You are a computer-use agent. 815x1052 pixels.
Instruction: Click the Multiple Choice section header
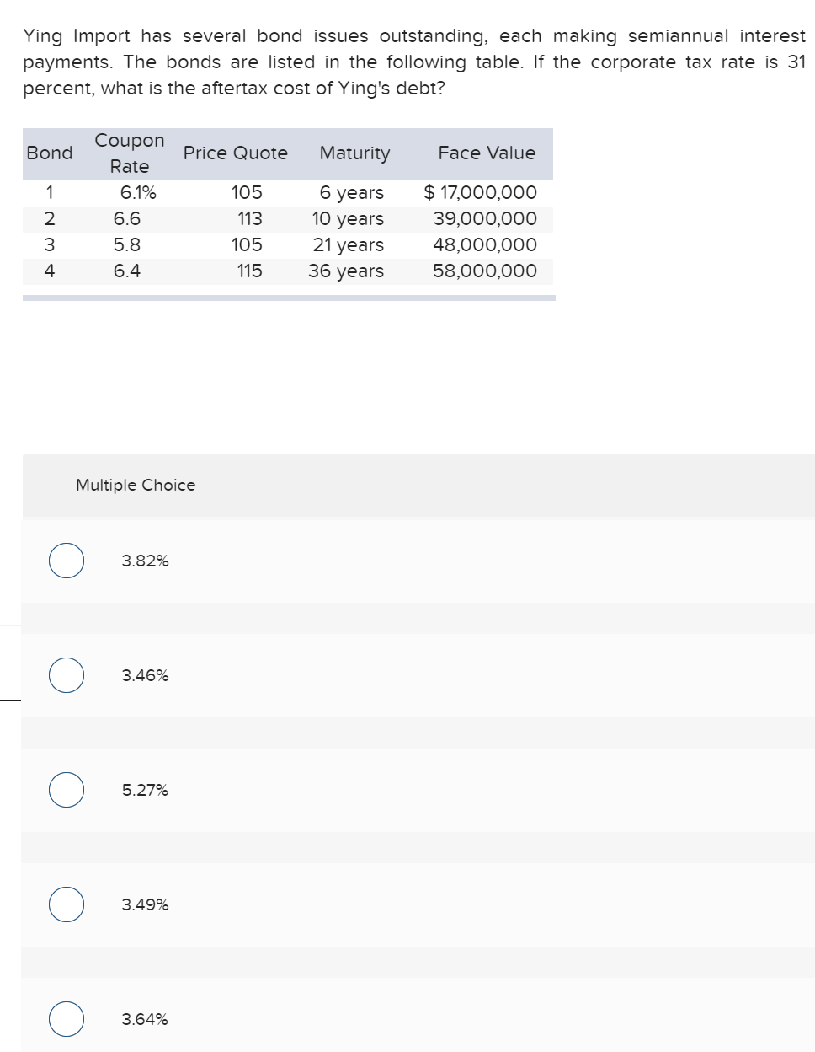pos(135,485)
